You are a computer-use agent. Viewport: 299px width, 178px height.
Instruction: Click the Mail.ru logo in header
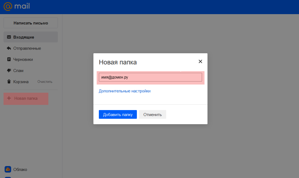point(17,6)
